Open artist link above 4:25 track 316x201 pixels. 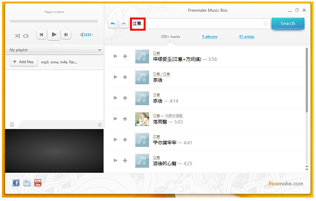point(156,158)
